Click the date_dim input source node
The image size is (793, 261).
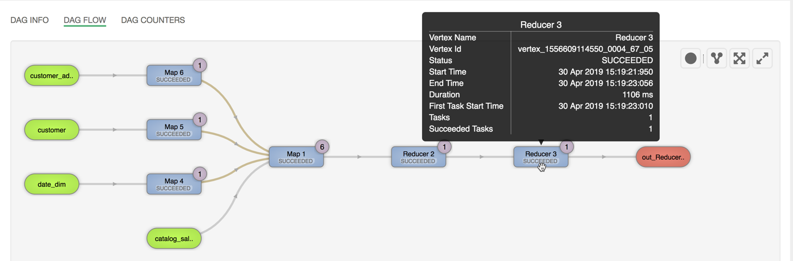click(52, 184)
